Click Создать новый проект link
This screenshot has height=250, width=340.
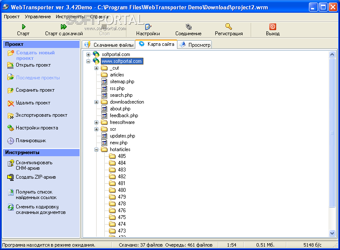point(35,55)
